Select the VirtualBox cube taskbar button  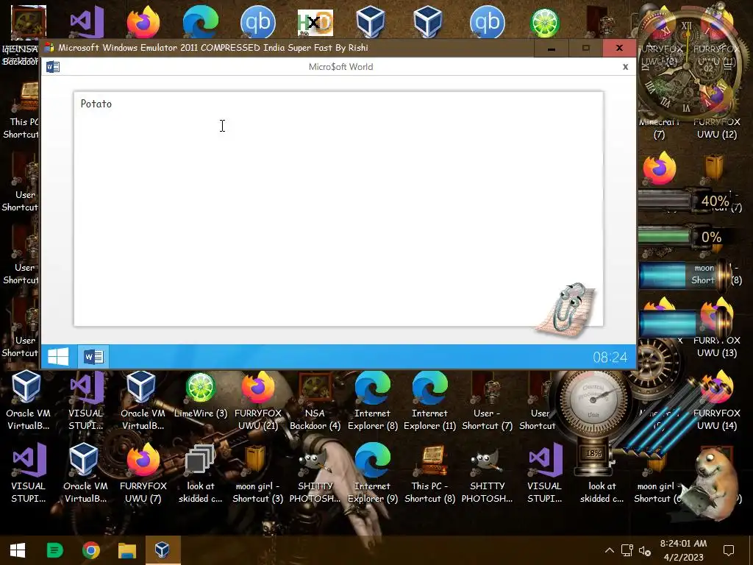click(163, 550)
